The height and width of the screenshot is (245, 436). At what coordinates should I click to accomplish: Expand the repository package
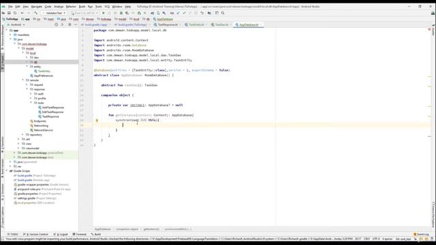pyautogui.click(x=22, y=135)
